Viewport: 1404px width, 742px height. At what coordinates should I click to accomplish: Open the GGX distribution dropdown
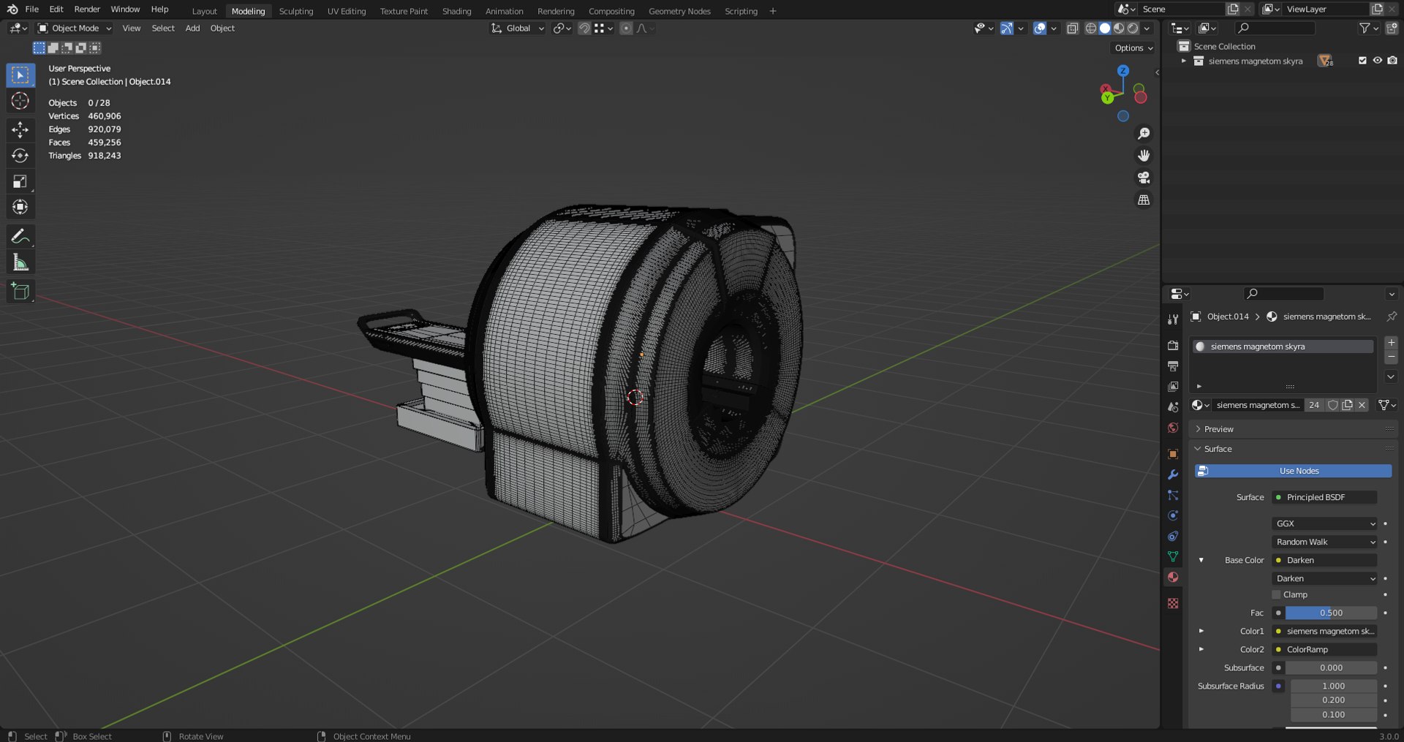1325,523
